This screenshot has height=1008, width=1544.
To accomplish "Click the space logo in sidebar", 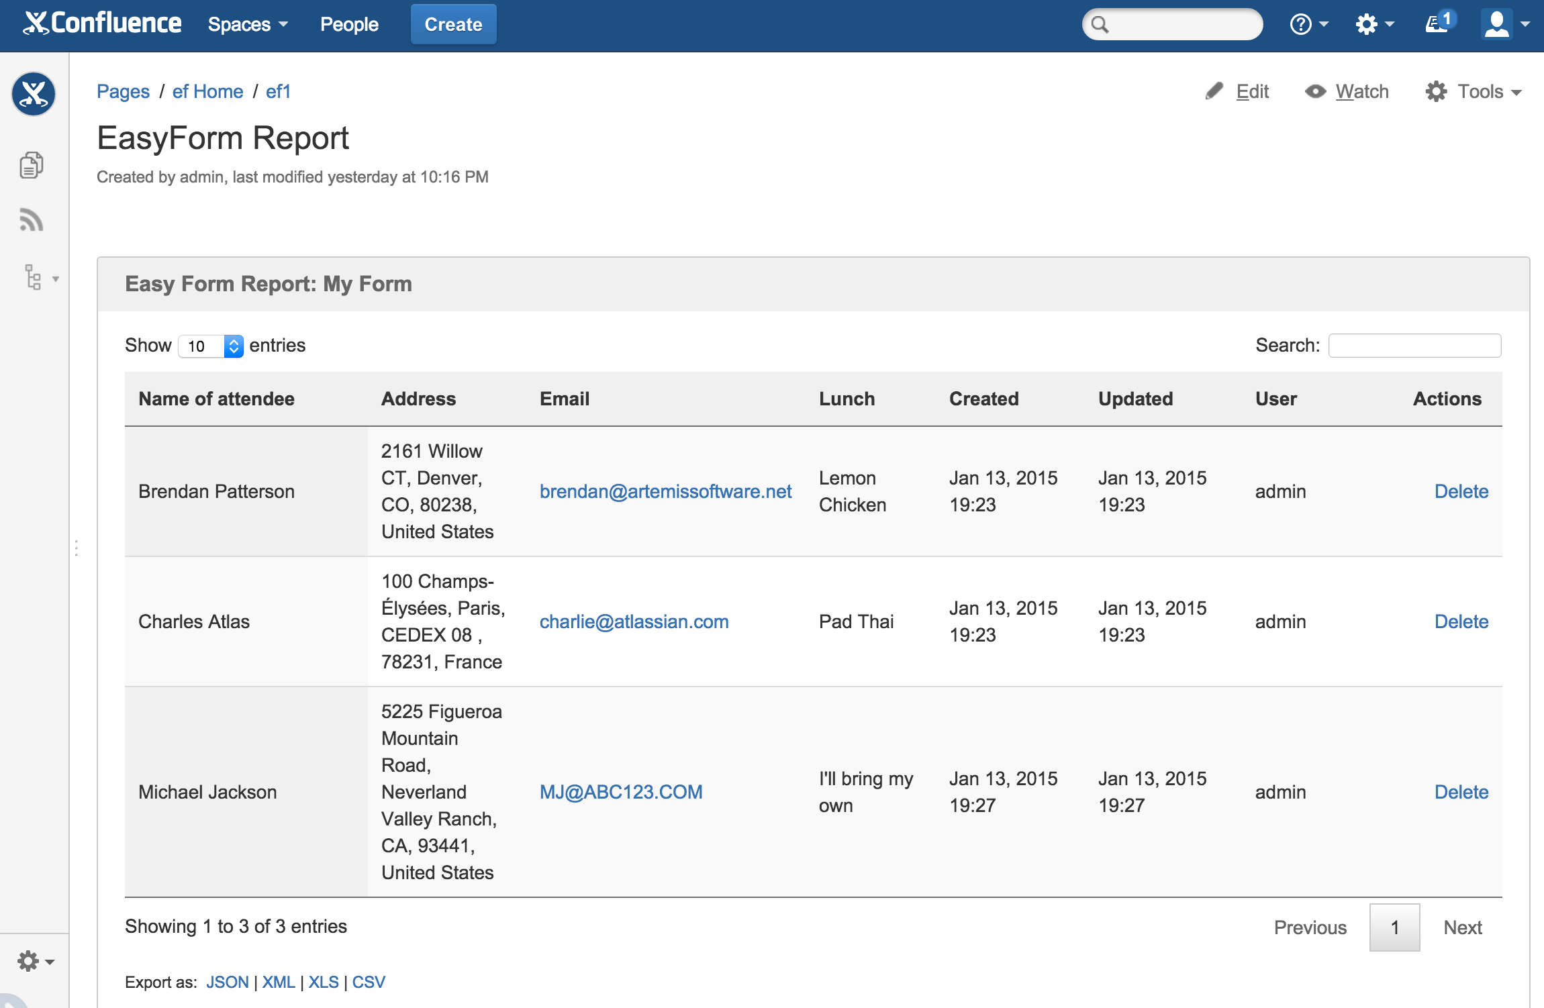I will coord(33,93).
